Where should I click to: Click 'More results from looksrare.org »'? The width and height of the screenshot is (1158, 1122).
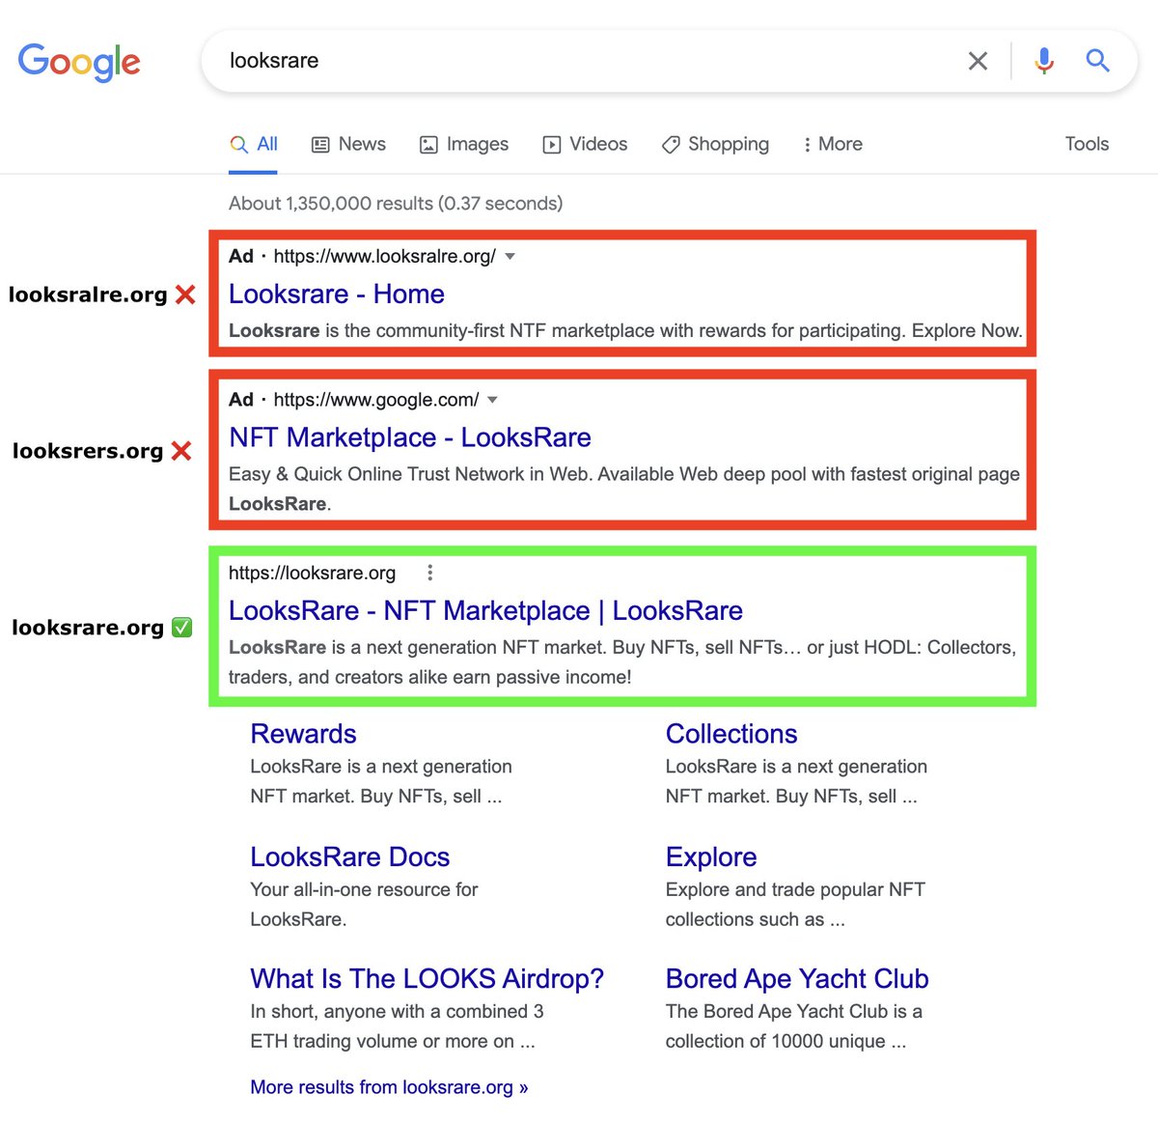389,1087
